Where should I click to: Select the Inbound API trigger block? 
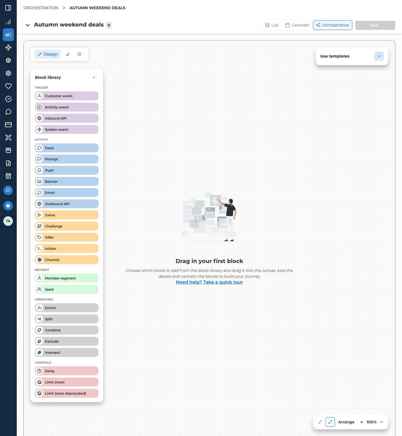67,118
